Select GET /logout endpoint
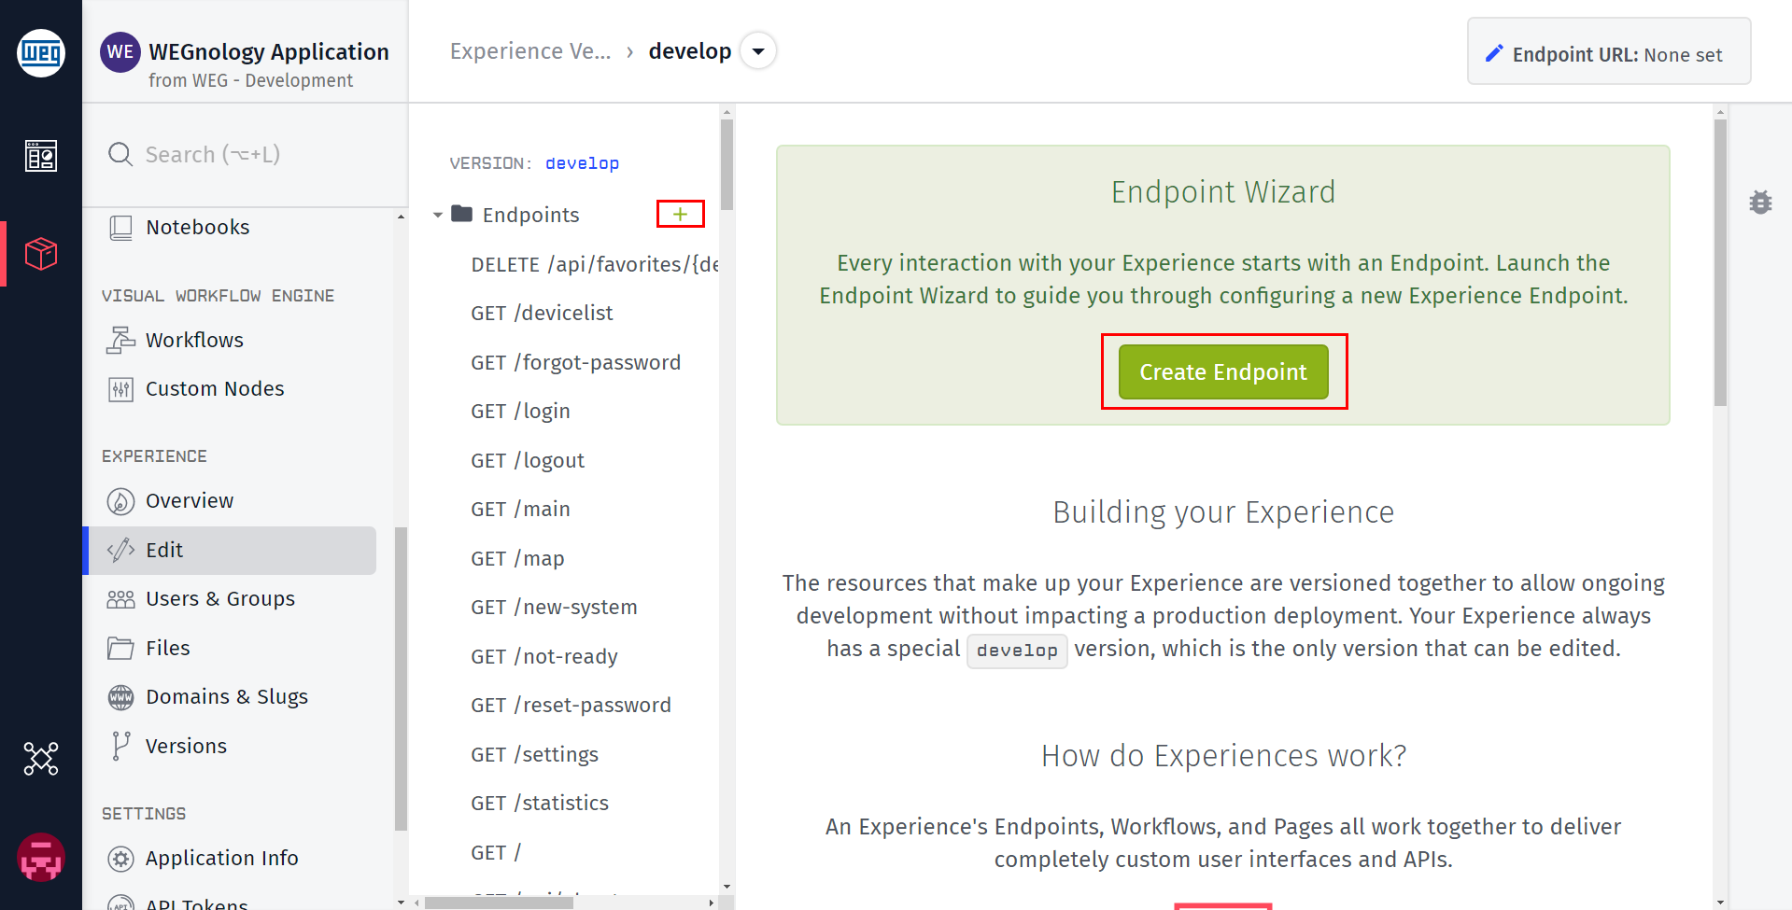Viewport: 1792px width, 910px height. (528, 461)
